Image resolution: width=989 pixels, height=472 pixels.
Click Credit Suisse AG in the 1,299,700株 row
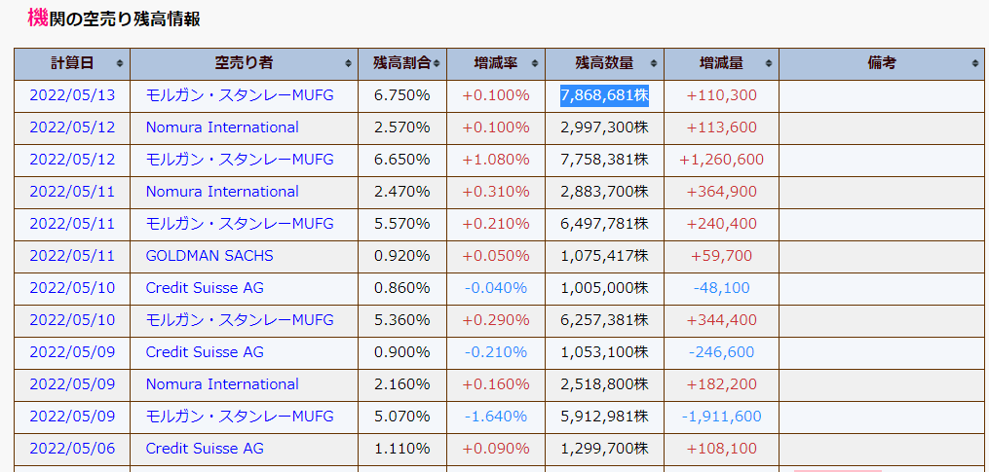(205, 449)
